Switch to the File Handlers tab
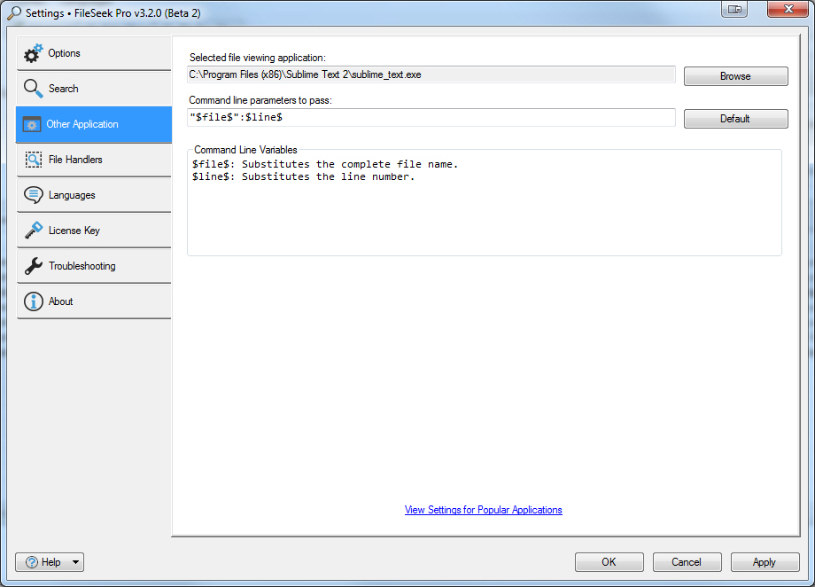This screenshot has width=815, height=587. pos(75,160)
